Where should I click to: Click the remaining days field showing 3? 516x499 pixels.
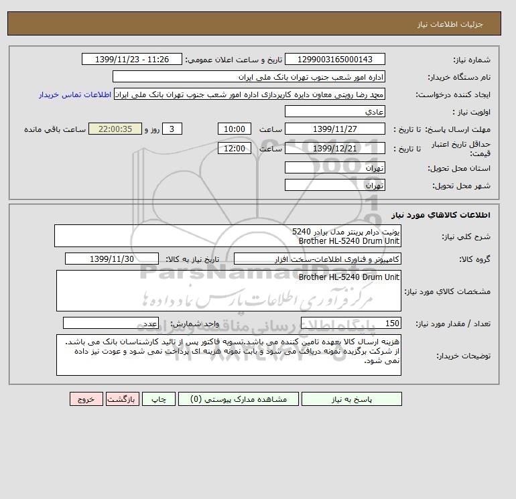(x=172, y=129)
